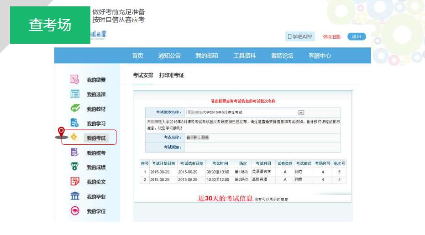Click the 我的学习 document icon
The width and height of the screenshot is (425, 235).
coord(74,123)
